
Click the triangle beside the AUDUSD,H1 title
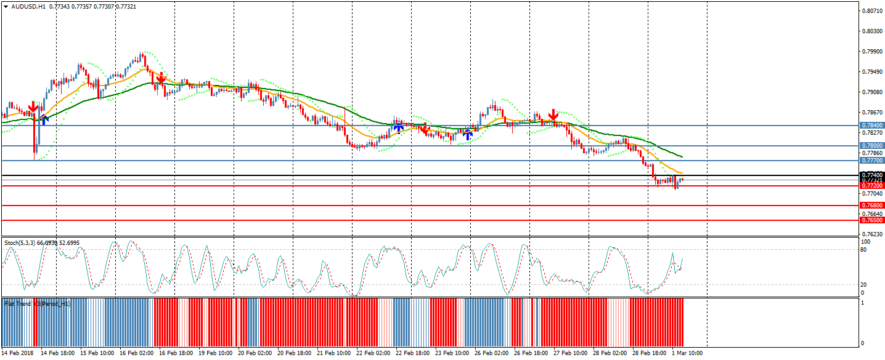[6, 6]
